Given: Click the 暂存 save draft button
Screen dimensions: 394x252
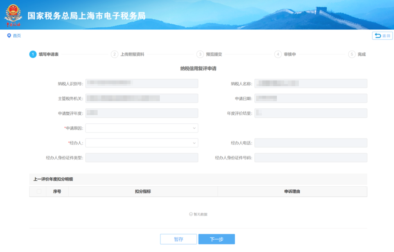Looking at the screenshot, I should pyautogui.click(x=178, y=239).
